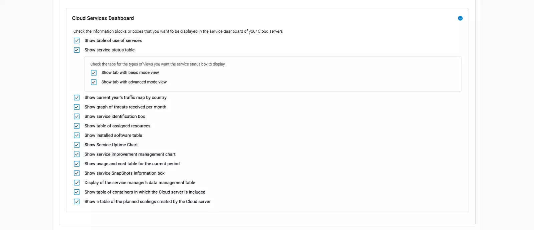This screenshot has height=230, width=534.
Task: Disable Show tab with basic mode view
Action: pyautogui.click(x=94, y=73)
